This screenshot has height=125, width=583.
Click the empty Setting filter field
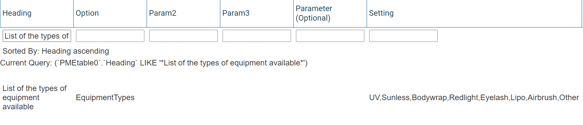pyautogui.click(x=403, y=36)
